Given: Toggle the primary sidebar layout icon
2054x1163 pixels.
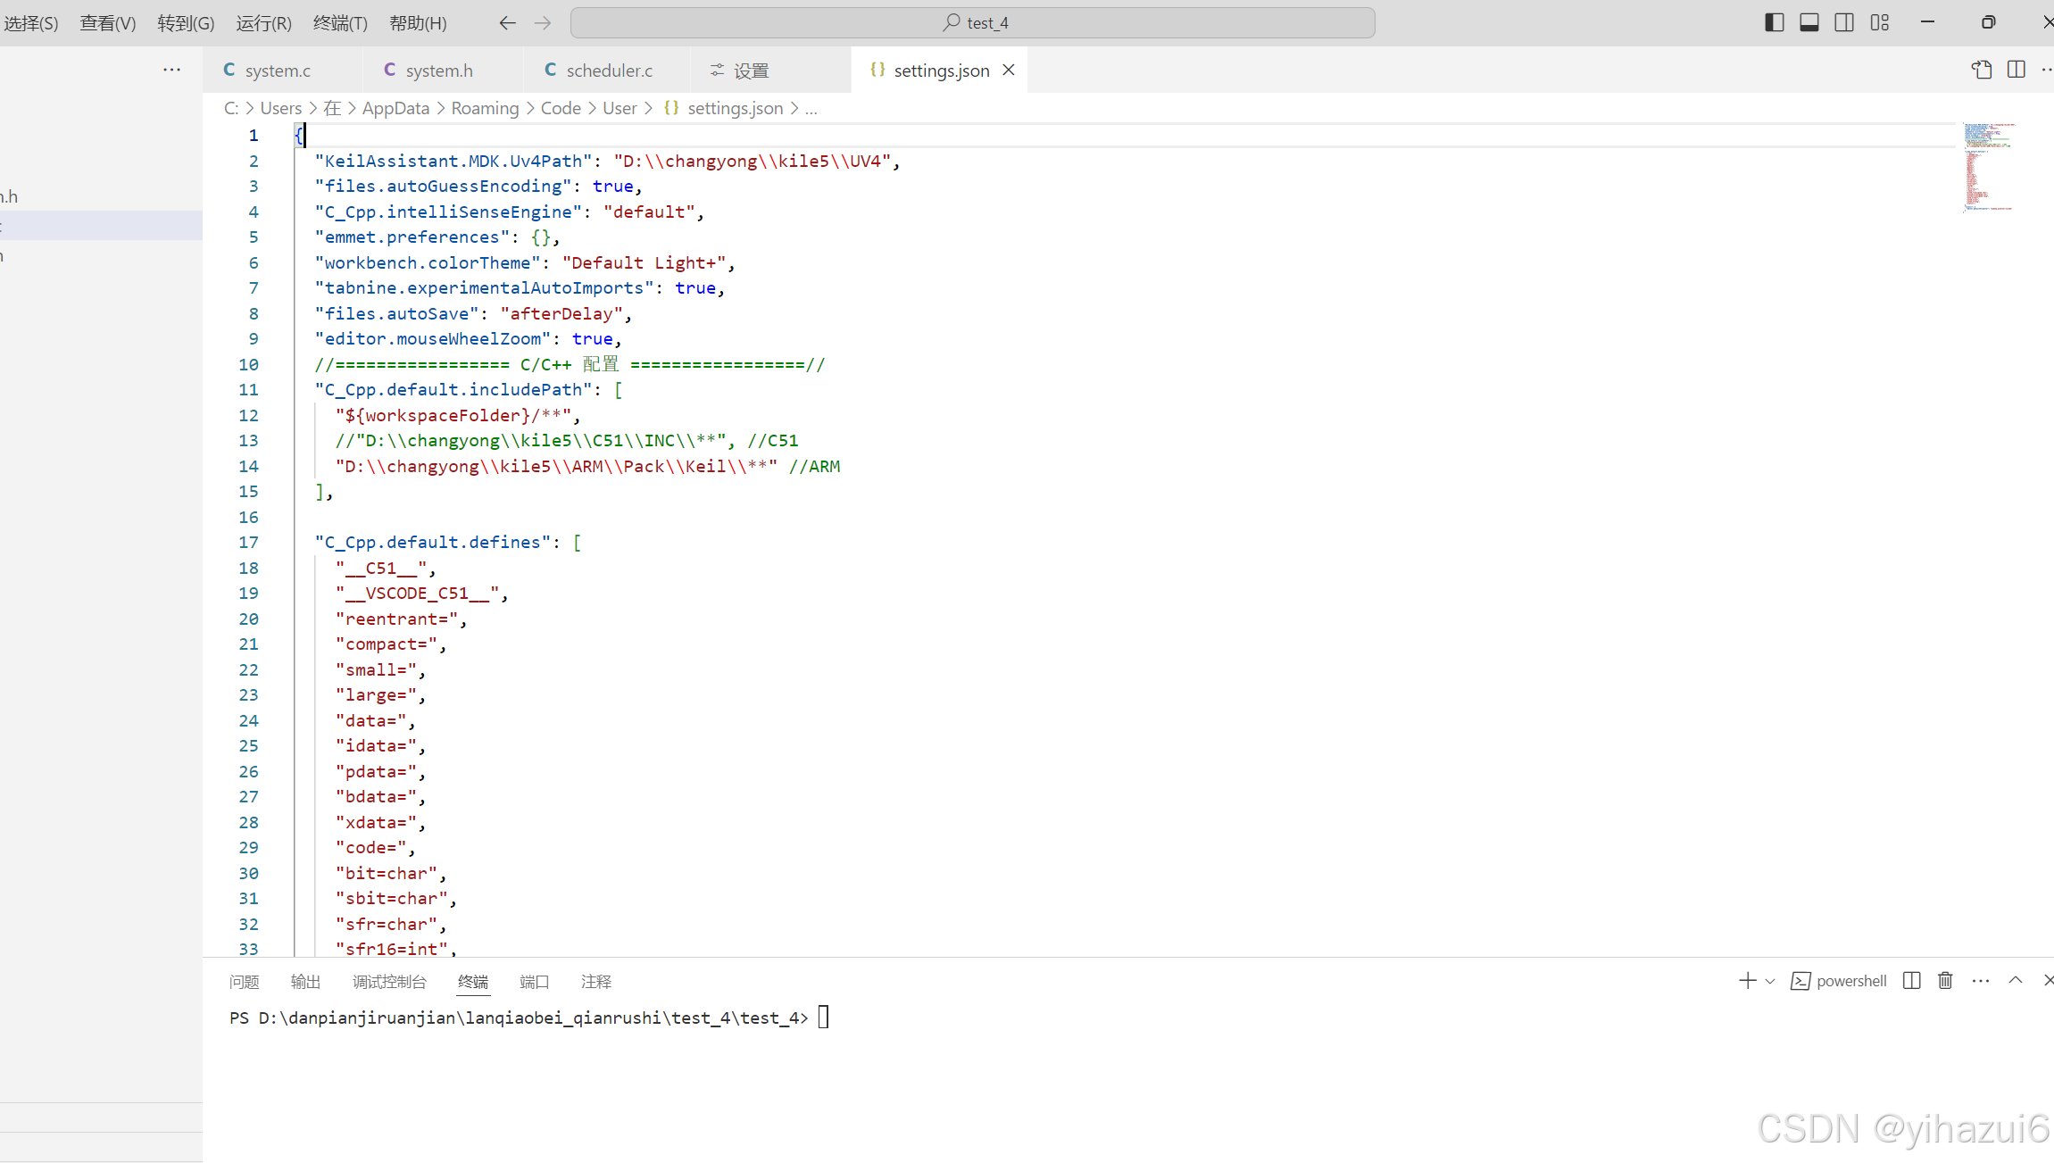Looking at the screenshot, I should tap(1774, 22).
